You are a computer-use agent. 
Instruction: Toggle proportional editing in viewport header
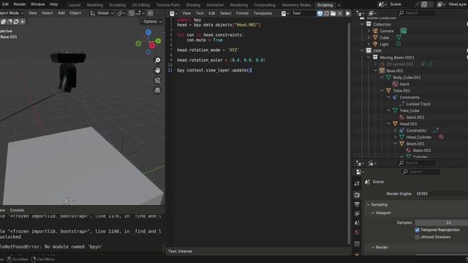150,13
